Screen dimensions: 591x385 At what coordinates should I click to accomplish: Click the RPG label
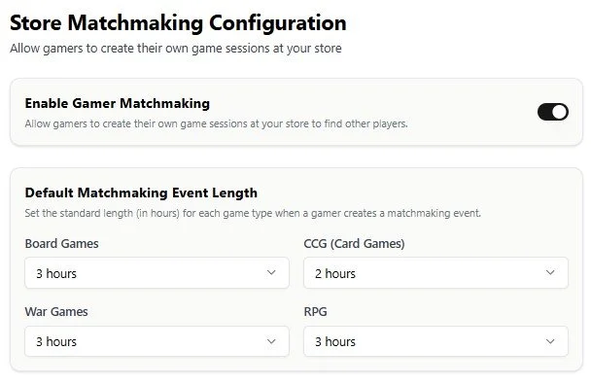[x=316, y=312]
